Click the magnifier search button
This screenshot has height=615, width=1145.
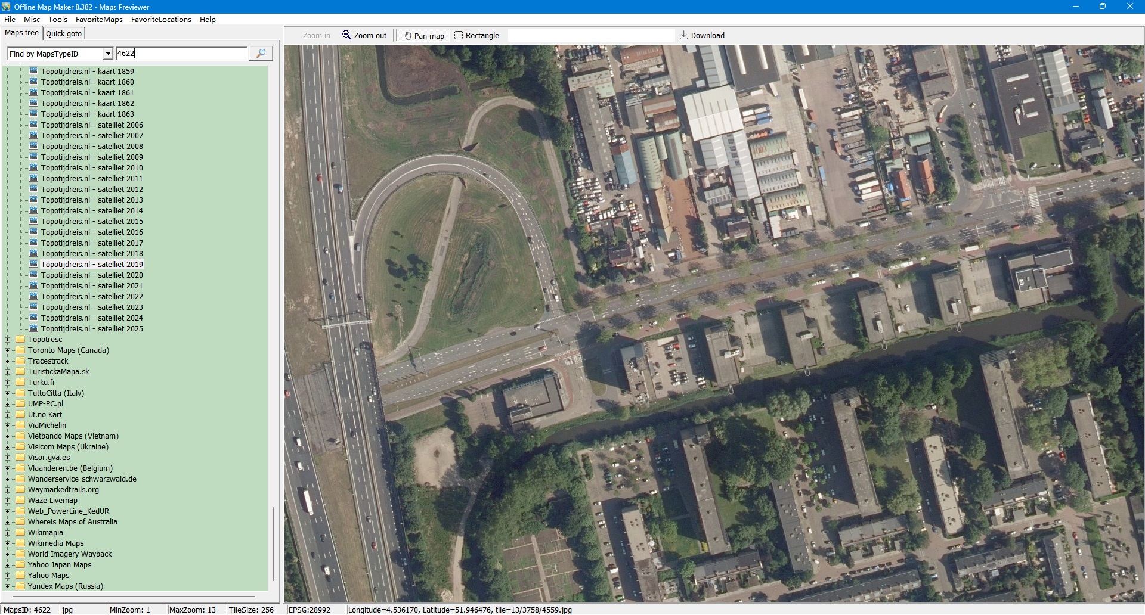[x=261, y=54]
